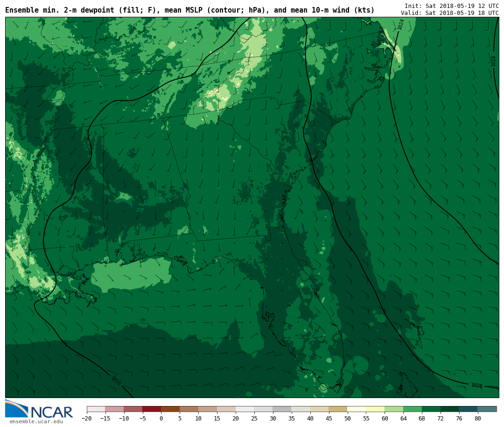The width and height of the screenshot is (504, 427).
Task: Click the colorbar swatch between 30 and 35
Action: [x=282, y=409]
